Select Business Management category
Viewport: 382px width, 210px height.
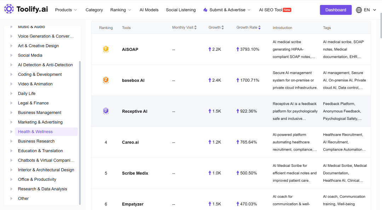pos(40,112)
